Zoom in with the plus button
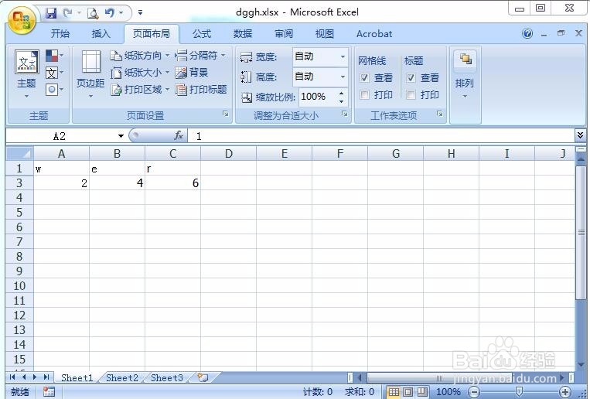This screenshot has width=590, height=399. pos(564,392)
